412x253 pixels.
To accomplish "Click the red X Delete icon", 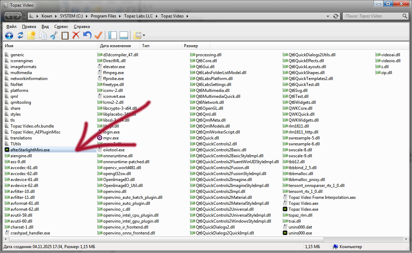I will 76,35.
